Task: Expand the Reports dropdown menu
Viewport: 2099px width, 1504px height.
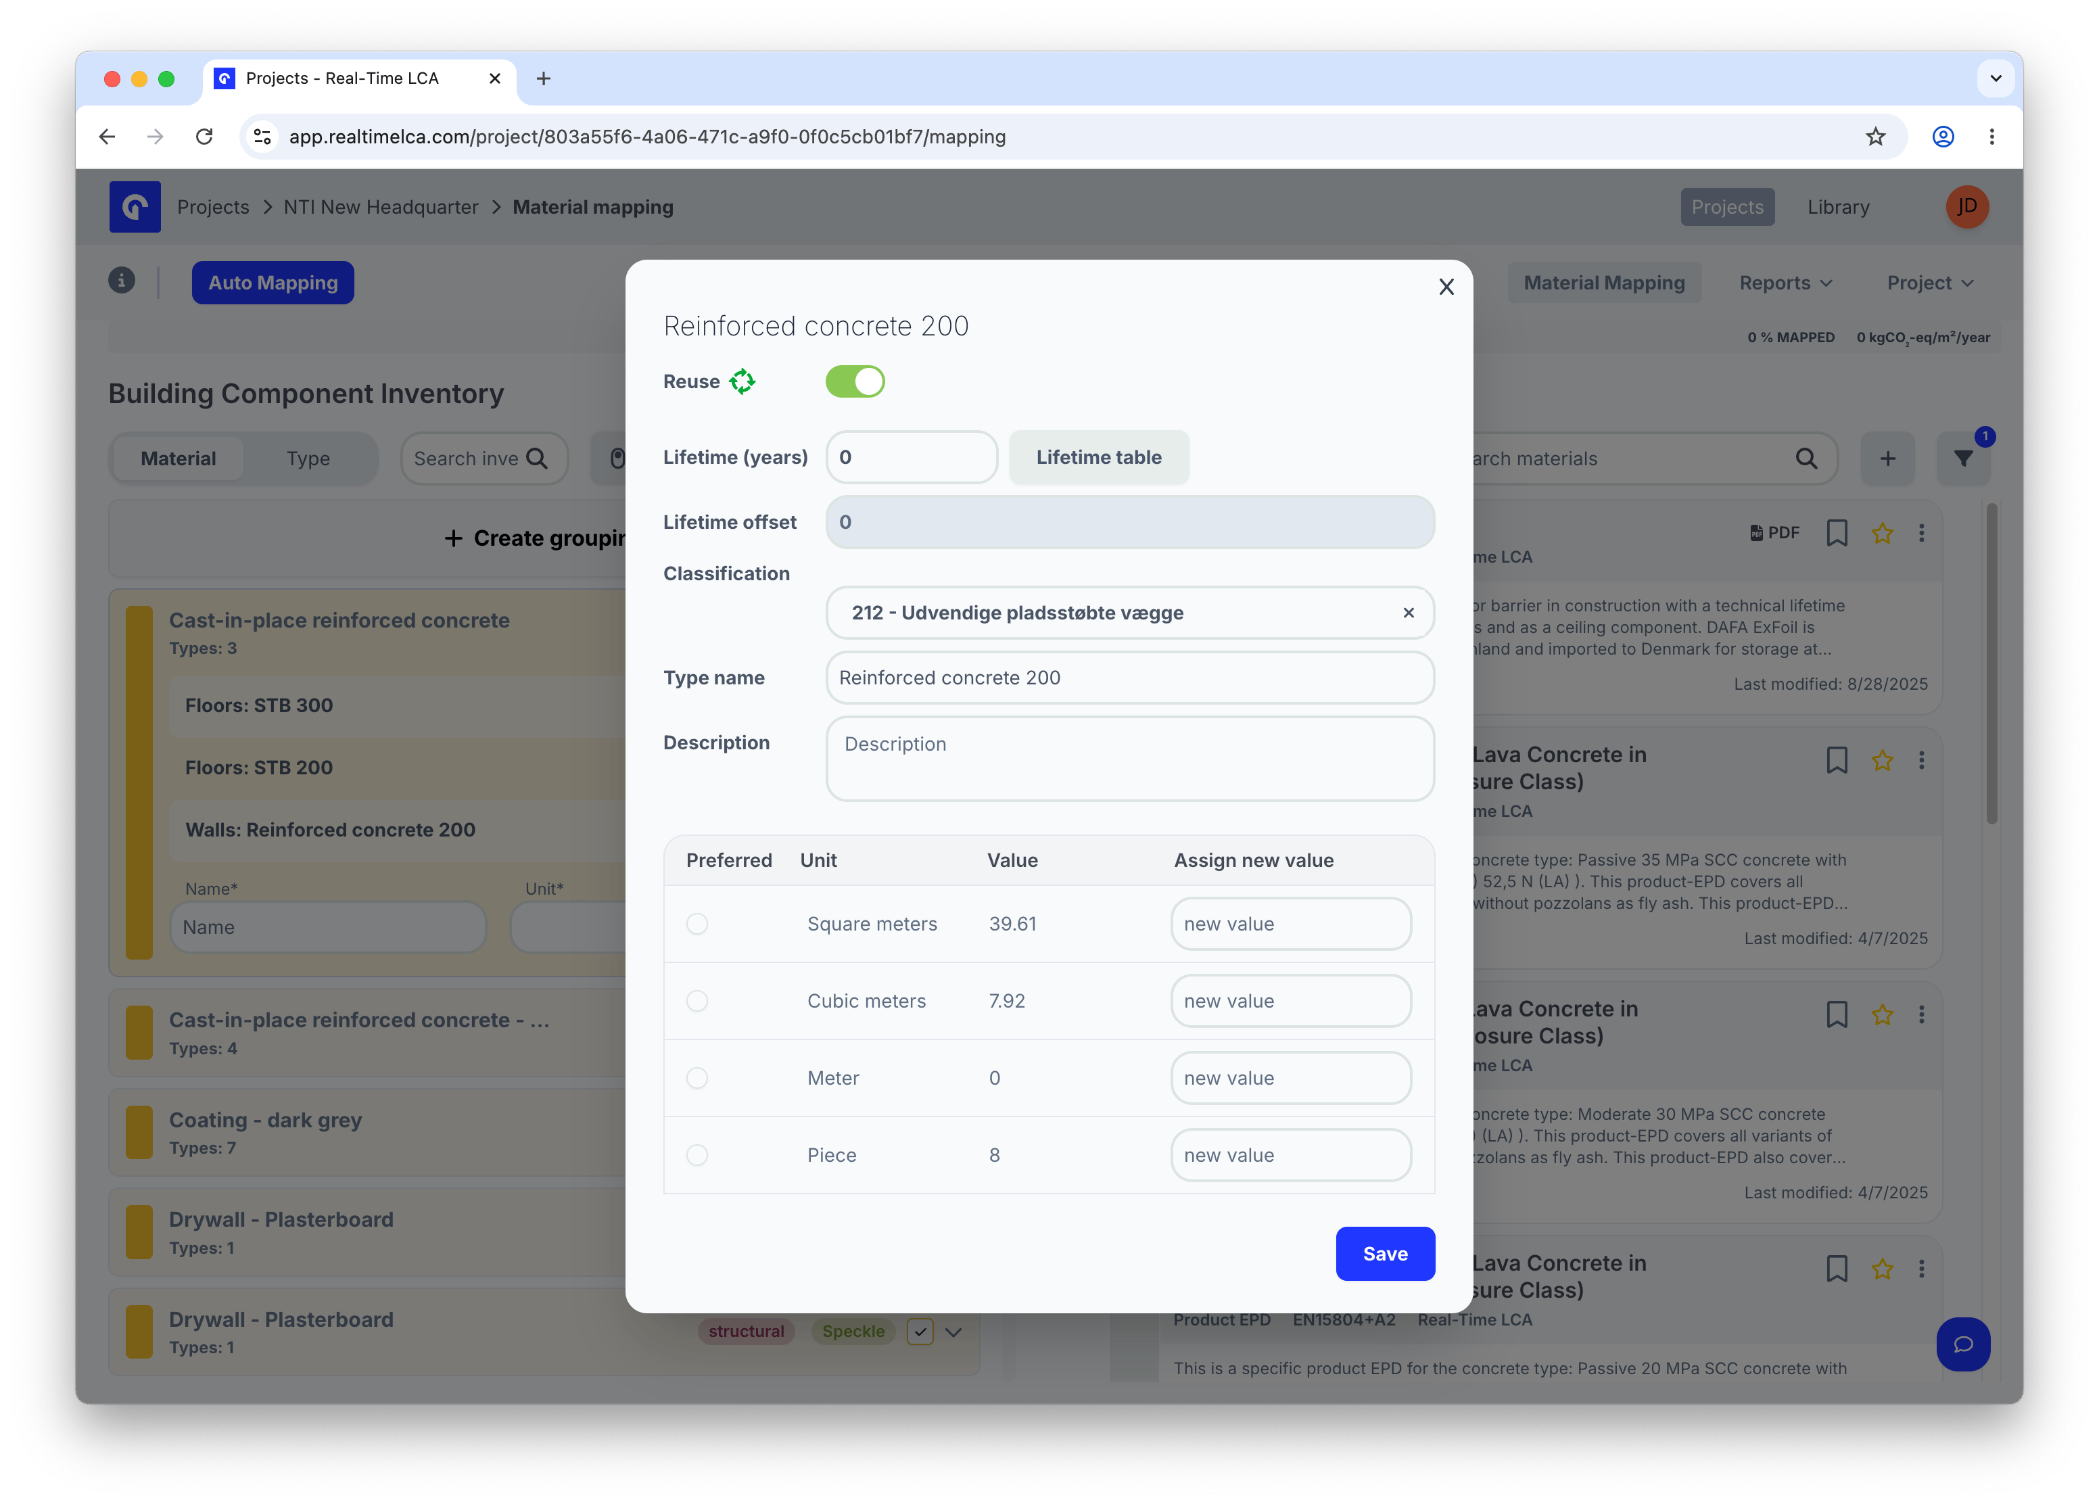Action: (1785, 282)
